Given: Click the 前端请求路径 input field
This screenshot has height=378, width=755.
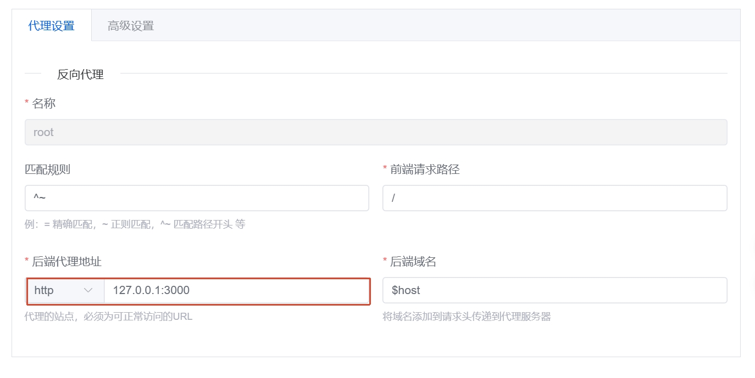Looking at the screenshot, I should [x=554, y=198].
